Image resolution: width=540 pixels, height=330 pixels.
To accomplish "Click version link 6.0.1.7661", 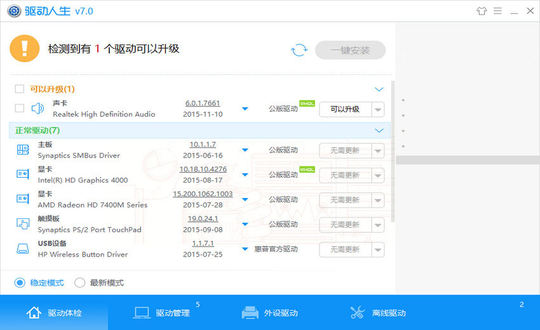I will 203,103.
